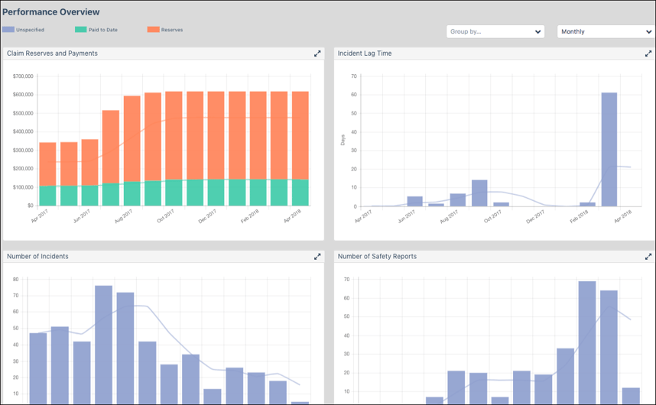Expand the Claim Reserves and Payments chart
Screen dimensions: 656x405
point(317,53)
